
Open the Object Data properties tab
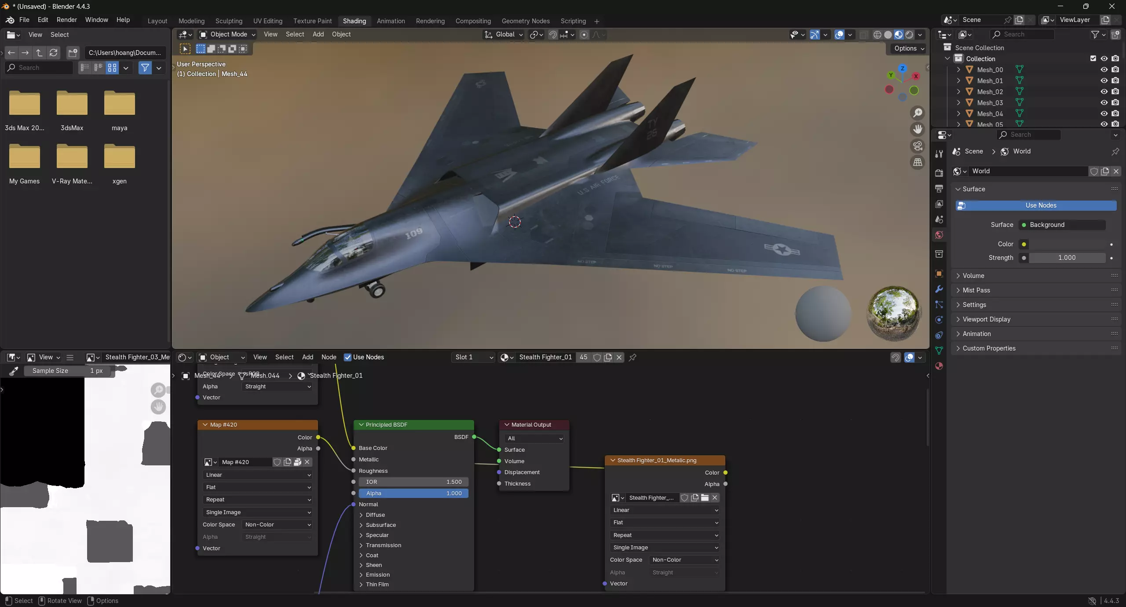point(939,351)
